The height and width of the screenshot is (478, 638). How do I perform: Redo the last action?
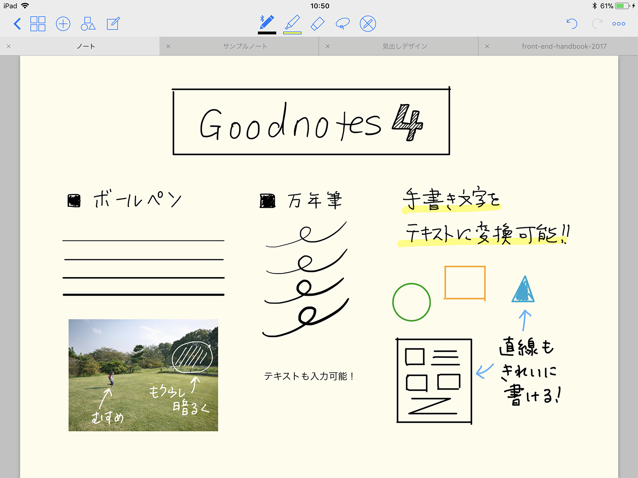pyautogui.click(x=597, y=24)
